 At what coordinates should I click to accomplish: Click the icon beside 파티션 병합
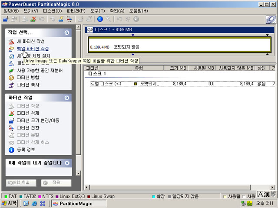11,78
